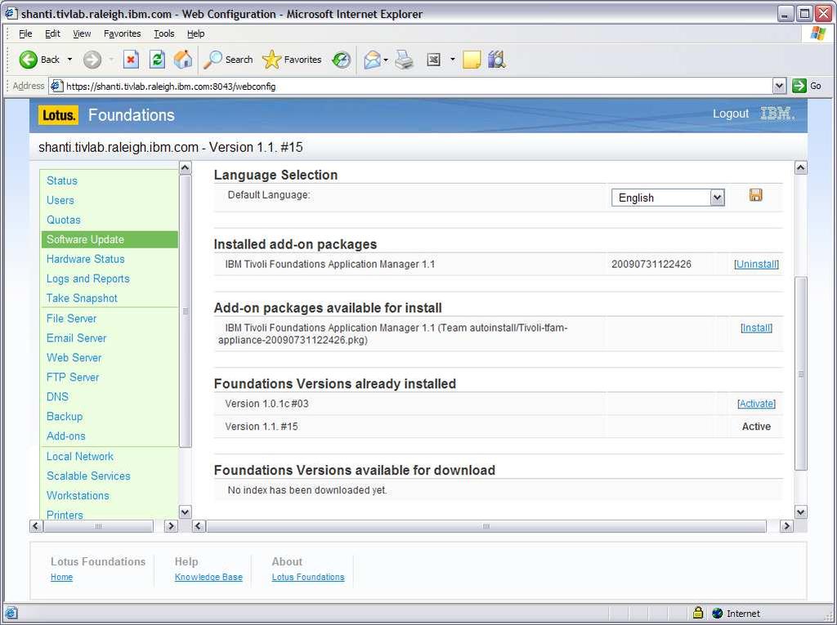Open Favorites star in toolbar

[x=271, y=60]
